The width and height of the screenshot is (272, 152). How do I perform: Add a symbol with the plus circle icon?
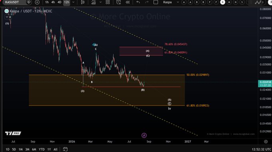click(x=37, y=2)
